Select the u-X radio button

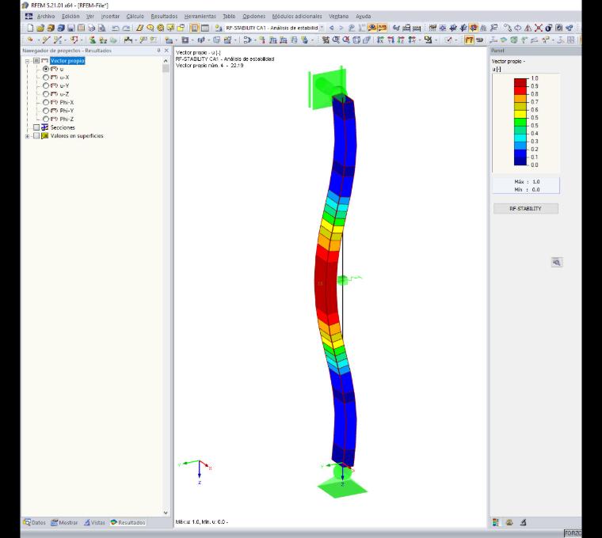(46, 78)
